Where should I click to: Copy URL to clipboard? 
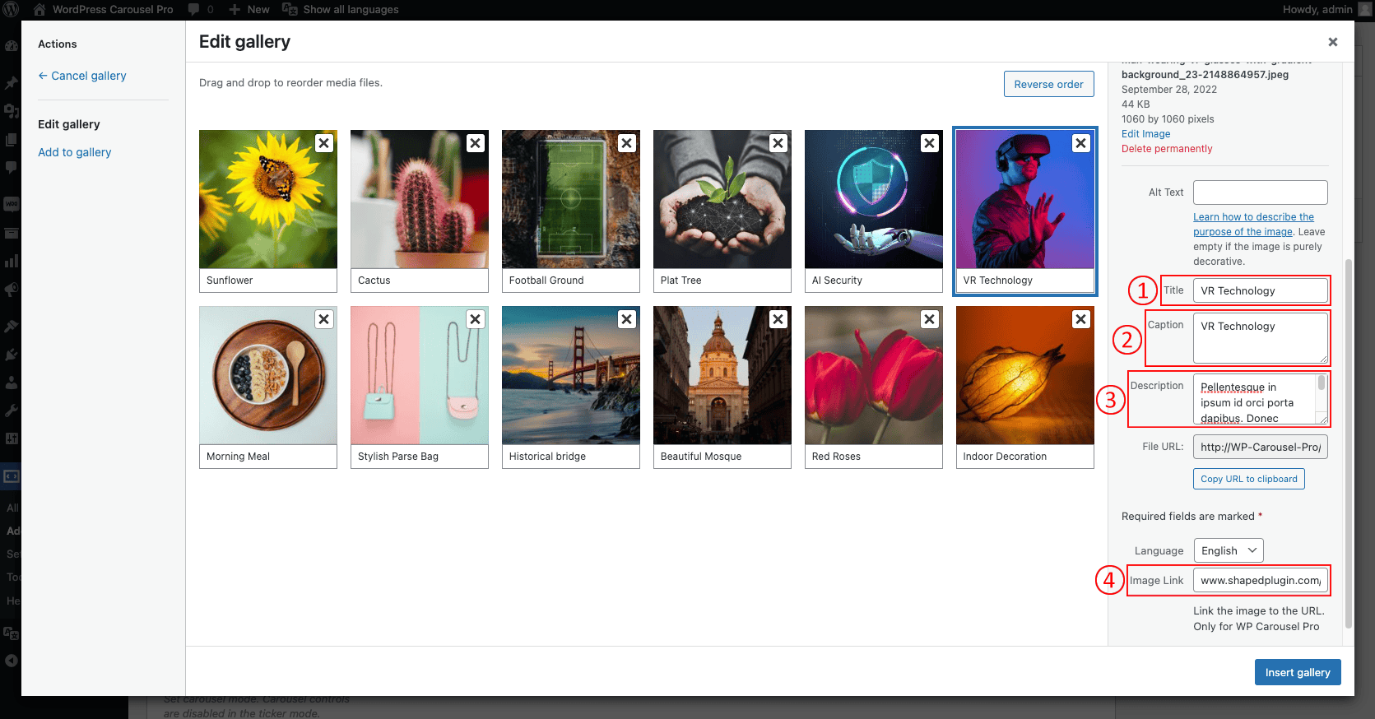[x=1248, y=479]
